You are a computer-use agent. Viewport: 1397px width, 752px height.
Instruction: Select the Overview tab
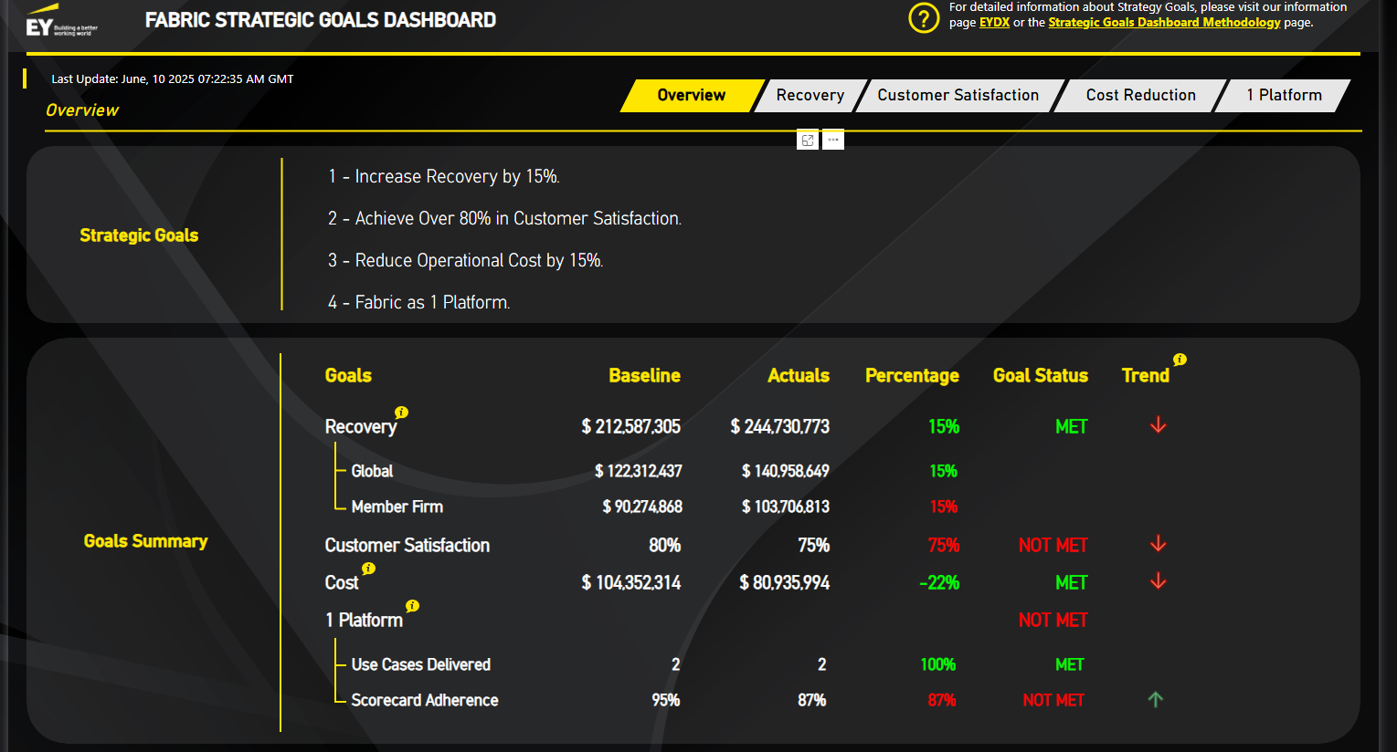point(691,95)
